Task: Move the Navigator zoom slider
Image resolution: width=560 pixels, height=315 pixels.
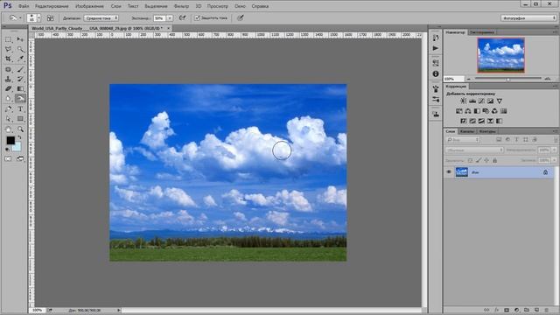Action: [508, 79]
